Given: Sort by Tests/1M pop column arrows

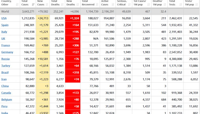Looking at the screenshot, I should (197, 5).
